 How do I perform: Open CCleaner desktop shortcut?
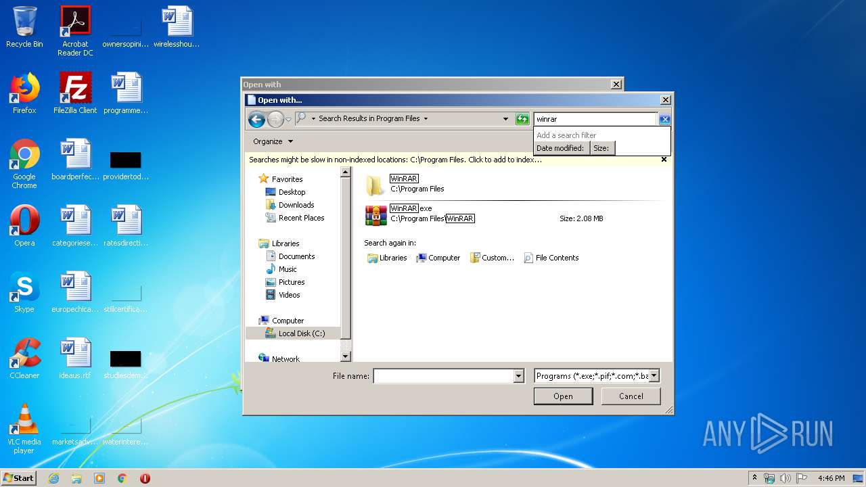click(x=24, y=358)
